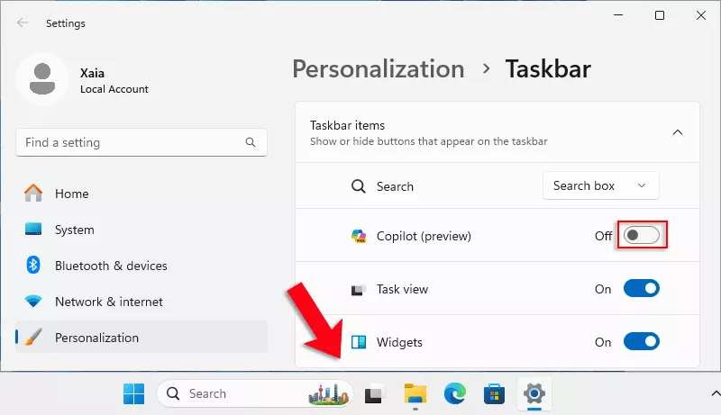Open the Search box dropdown
The height and width of the screenshot is (415, 721).
pyautogui.click(x=600, y=186)
